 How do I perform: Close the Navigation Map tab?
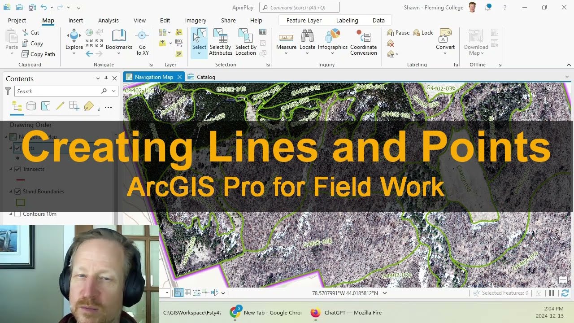click(x=179, y=77)
